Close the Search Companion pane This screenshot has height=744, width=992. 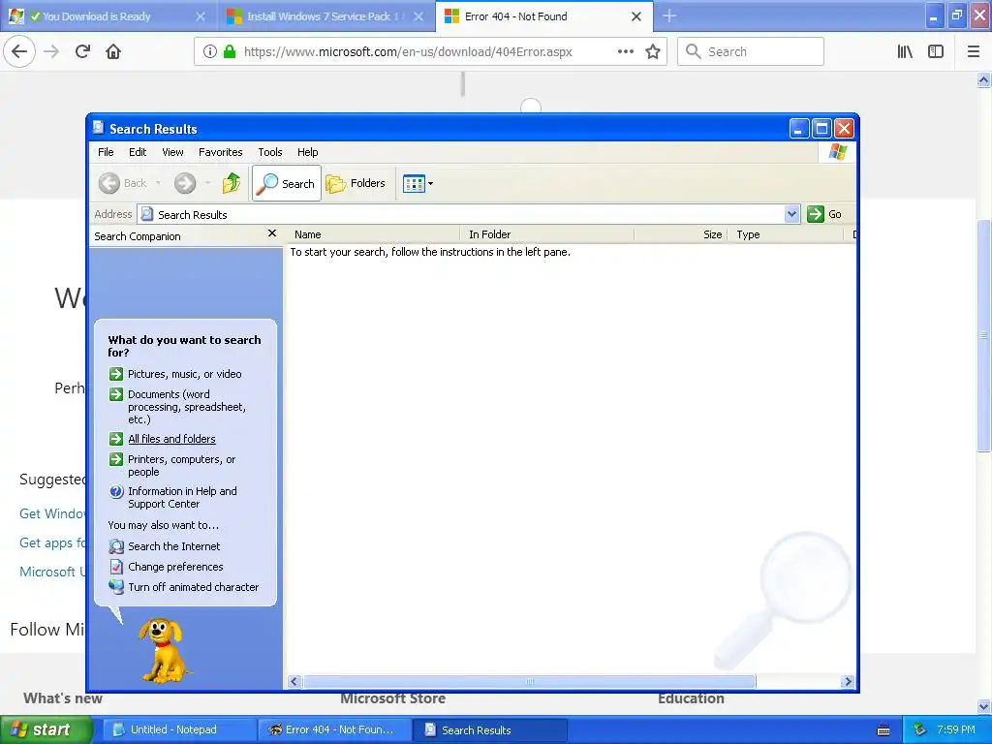click(x=272, y=233)
